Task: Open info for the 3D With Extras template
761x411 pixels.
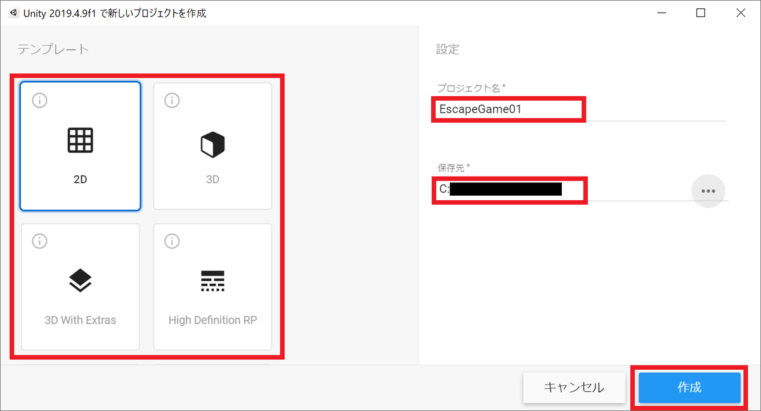Action: click(39, 241)
